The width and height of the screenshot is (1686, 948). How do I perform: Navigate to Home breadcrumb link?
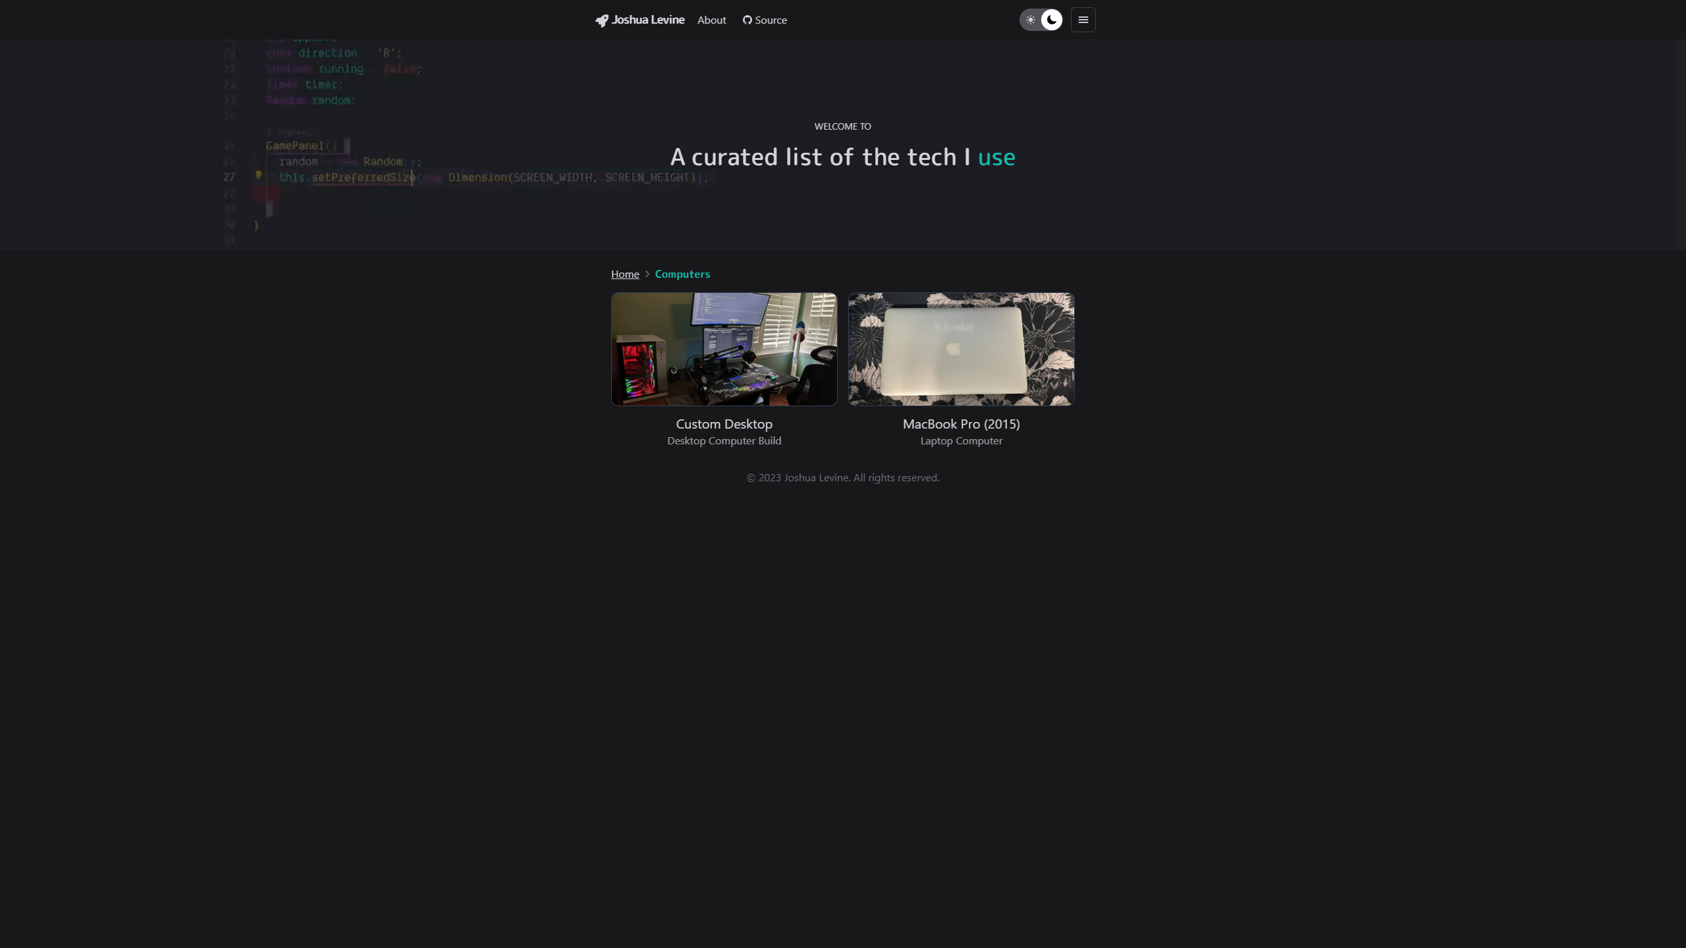pyautogui.click(x=625, y=273)
